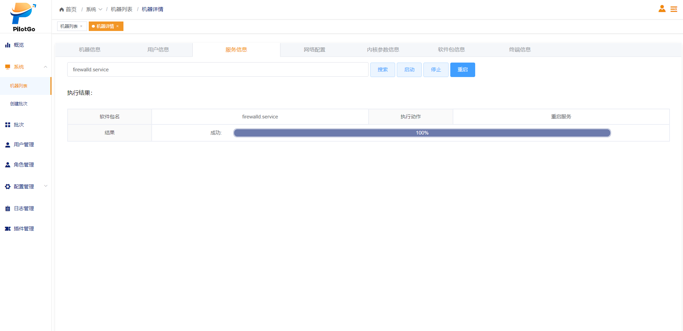This screenshot has width=683, height=331.
Task: Switch to the 网络配置 tab
Action: 314,50
